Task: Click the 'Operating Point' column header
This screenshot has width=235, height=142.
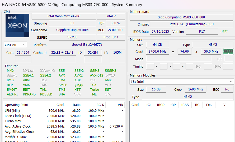Action: pos(22,105)
